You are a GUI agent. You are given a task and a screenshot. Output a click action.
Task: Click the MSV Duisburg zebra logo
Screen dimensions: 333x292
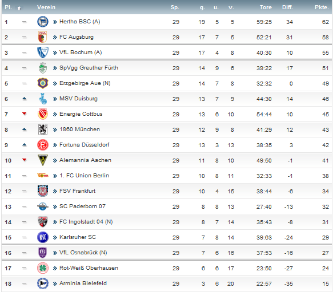coord(43,99)
